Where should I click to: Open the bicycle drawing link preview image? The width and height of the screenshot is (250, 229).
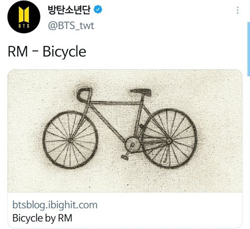[125, 131]
